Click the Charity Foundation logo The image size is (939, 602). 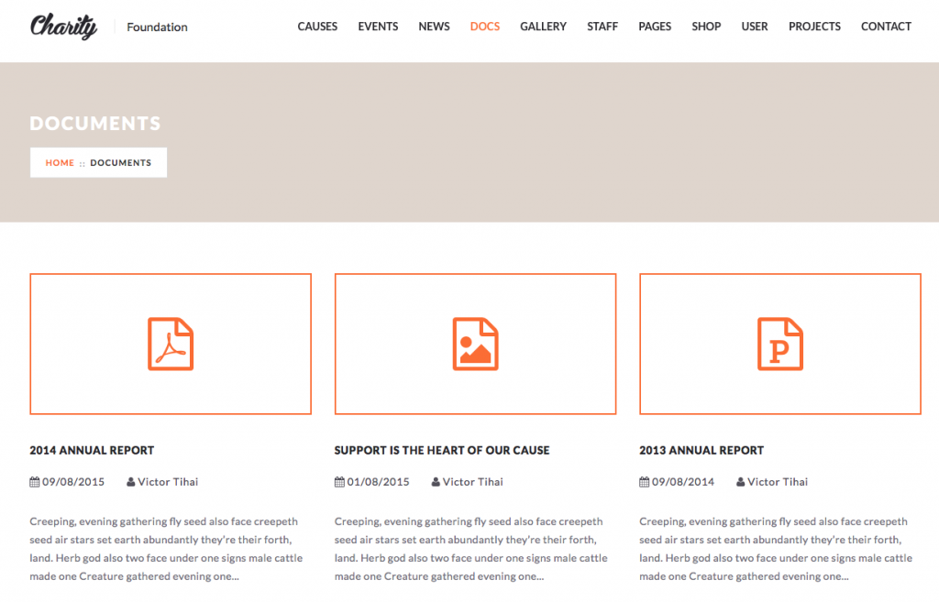click(x=64, y=26)
